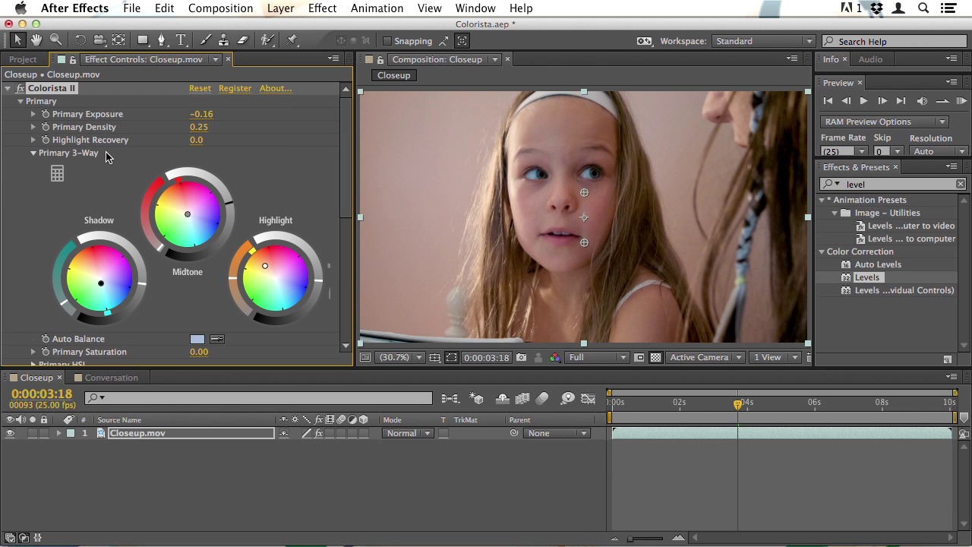Select the Pen tool
The width and height of the screenshot is (972, 547).
pyautogui.click(x=161, y=40)
